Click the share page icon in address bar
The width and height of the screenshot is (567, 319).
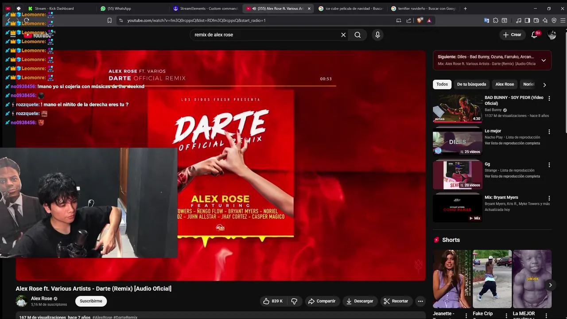tap(408, 20)
